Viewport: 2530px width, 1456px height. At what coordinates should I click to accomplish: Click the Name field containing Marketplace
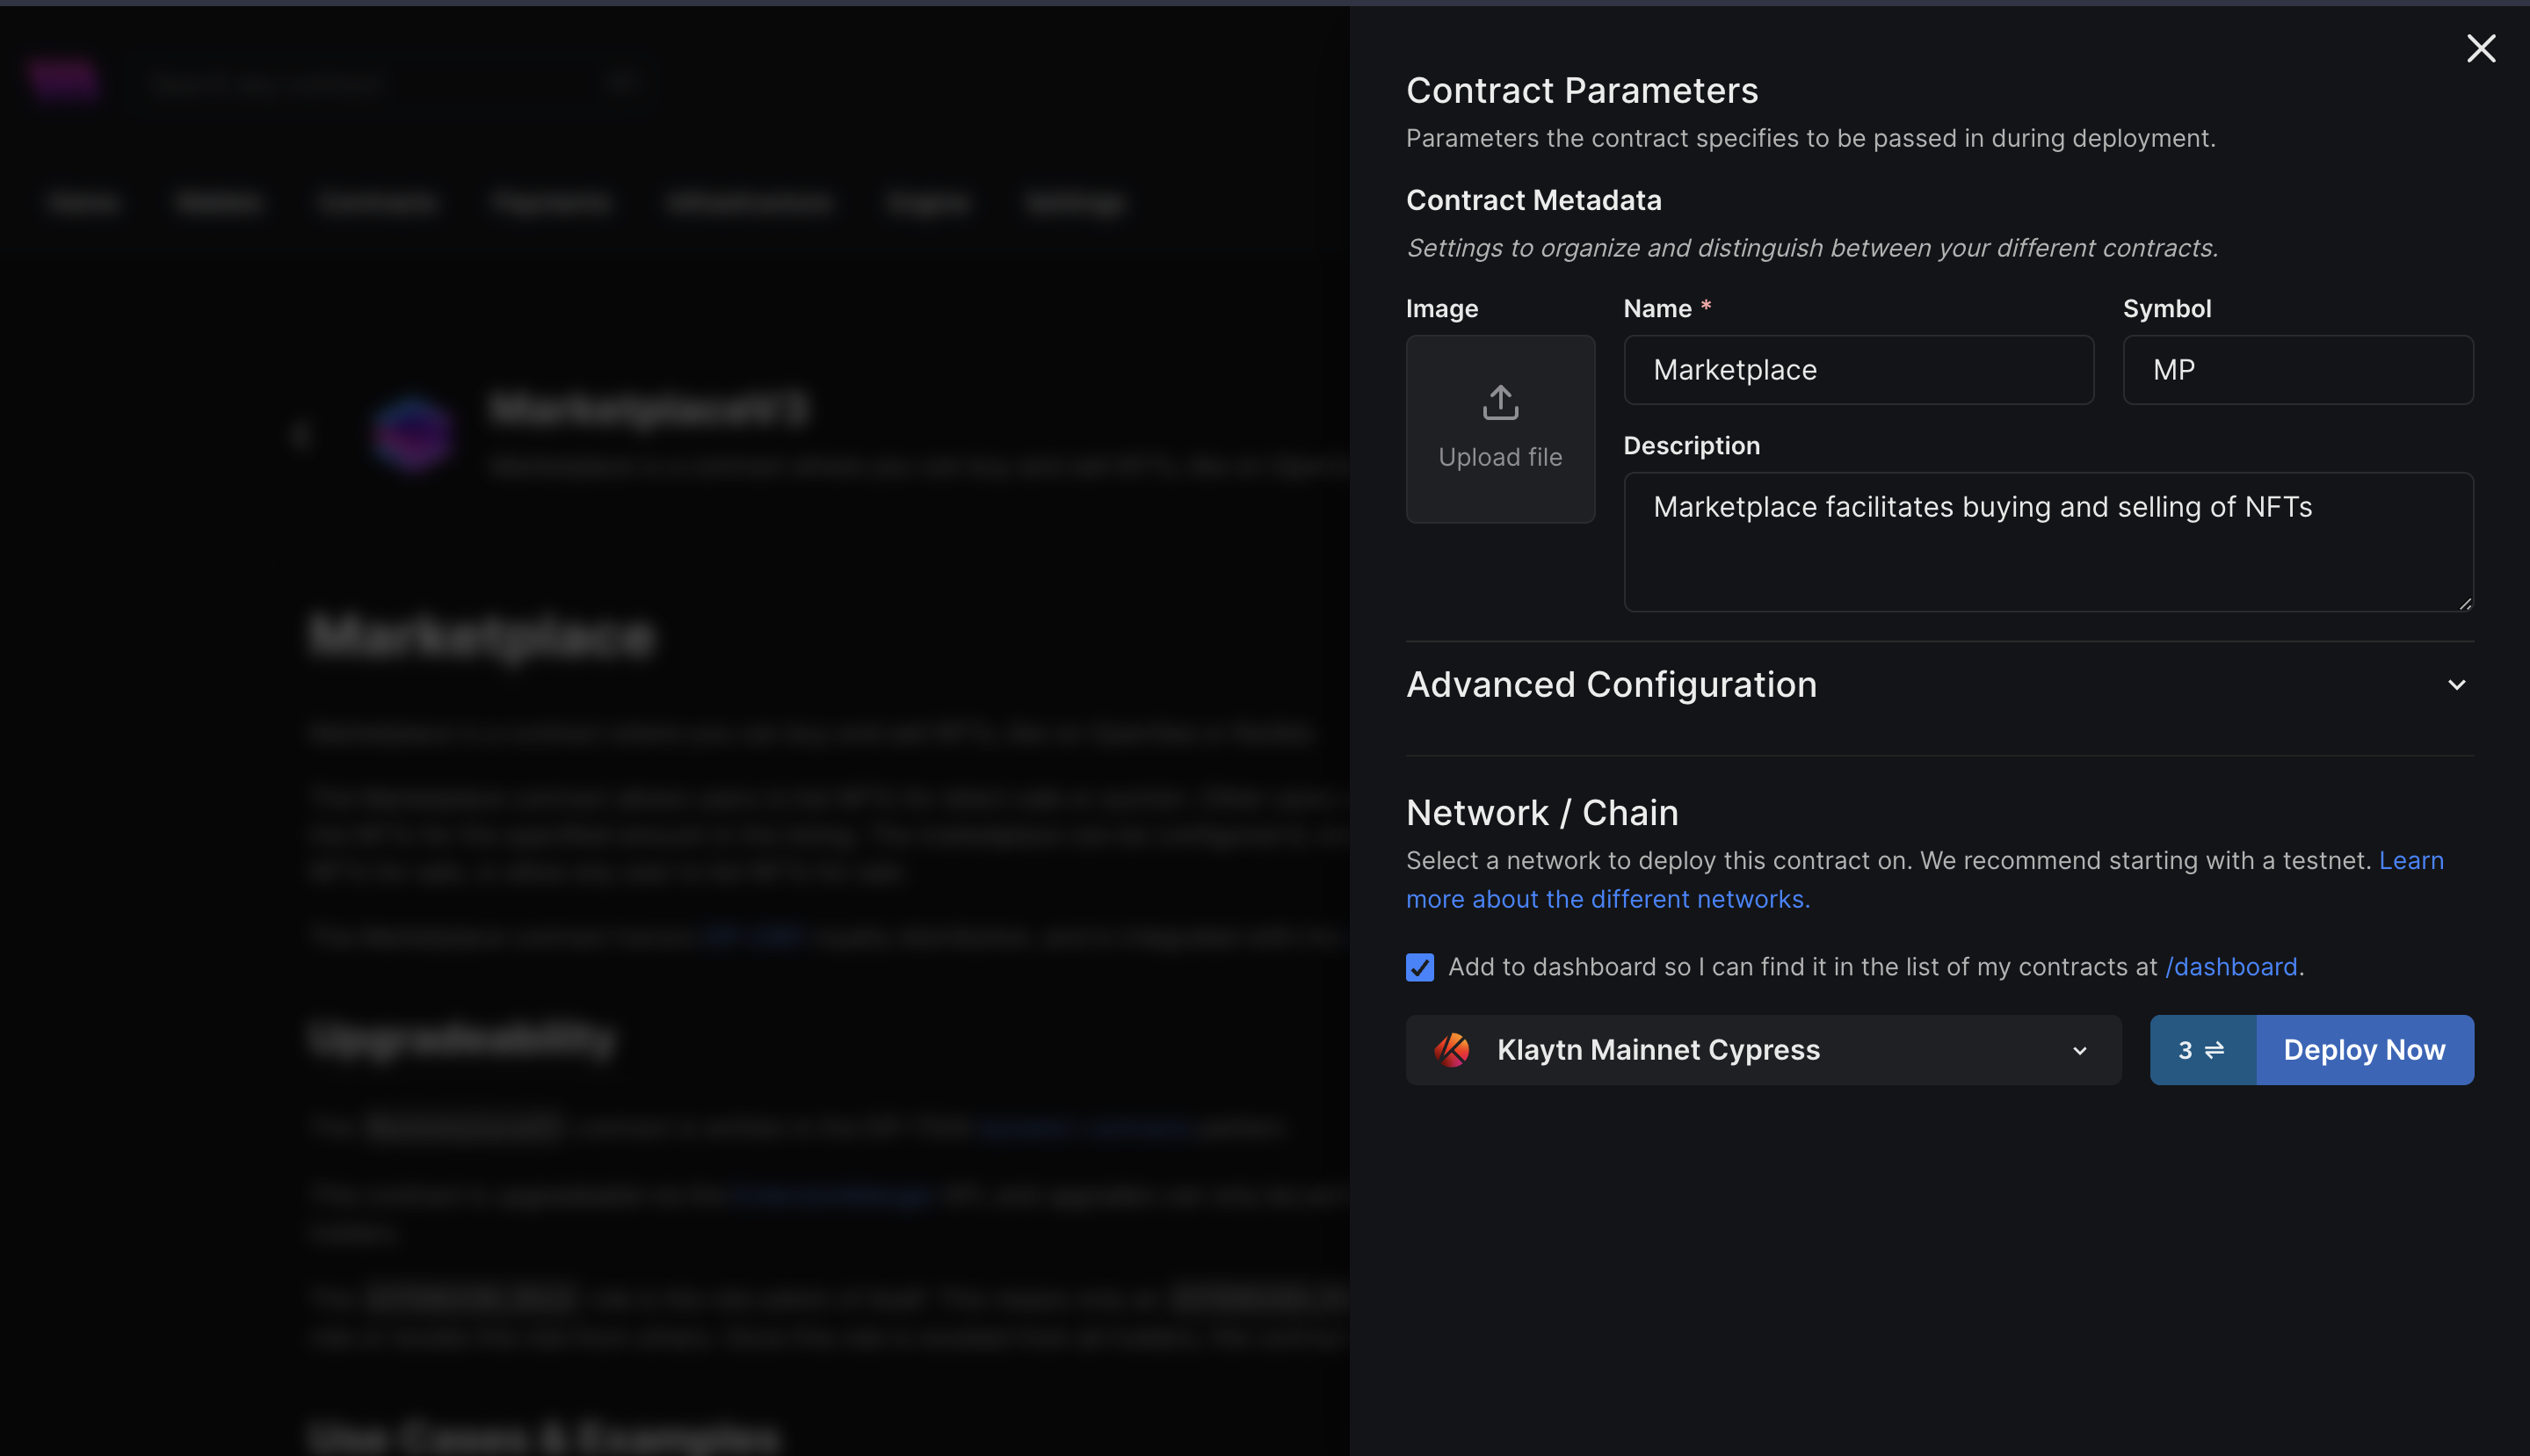1857,370
